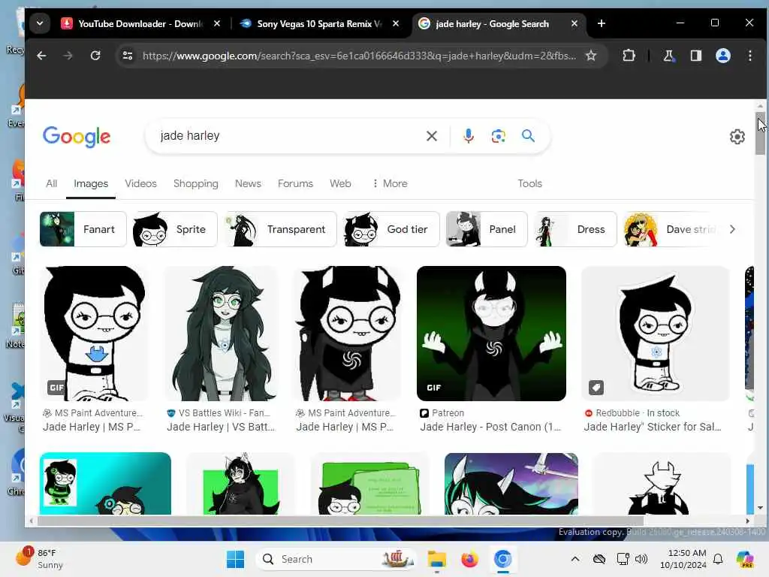Image resolution: width=769 pixels, height=577 pixels.
Task: Open a new browser tab
Action: coord(602,23)
